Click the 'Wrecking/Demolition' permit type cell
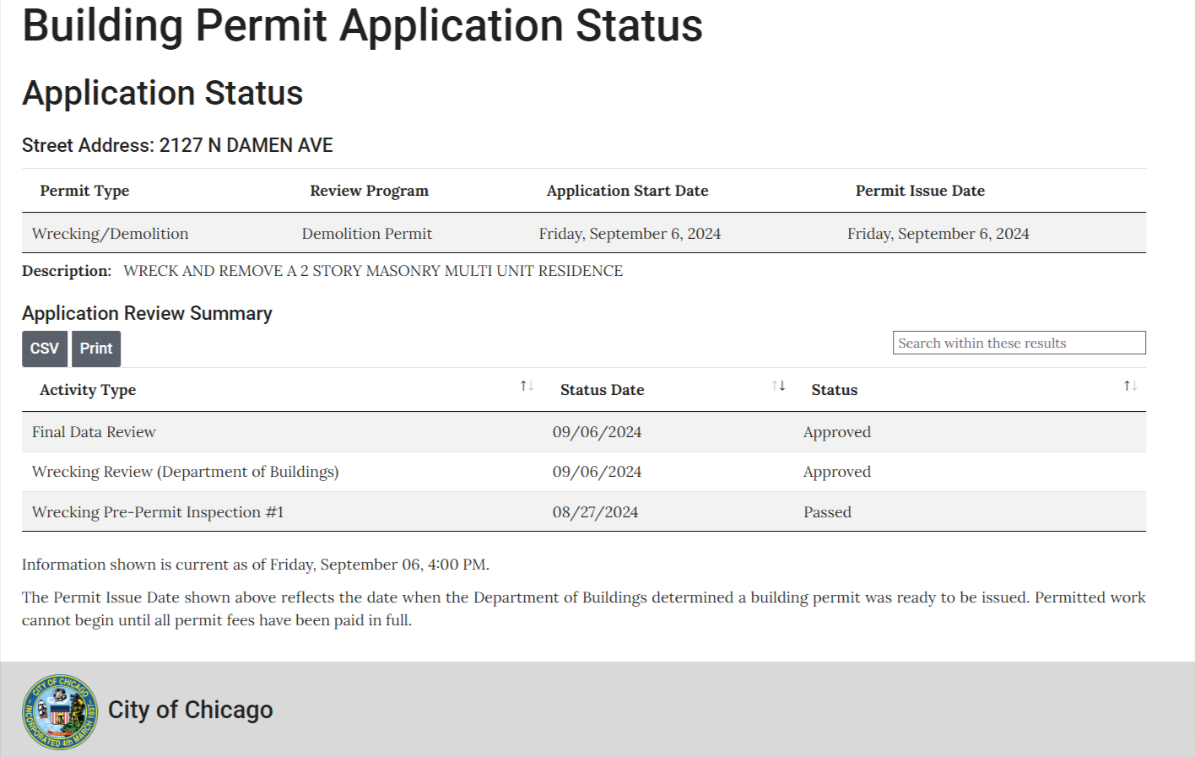The height and width of the screenshot is (757, 1195). (110, 234)
